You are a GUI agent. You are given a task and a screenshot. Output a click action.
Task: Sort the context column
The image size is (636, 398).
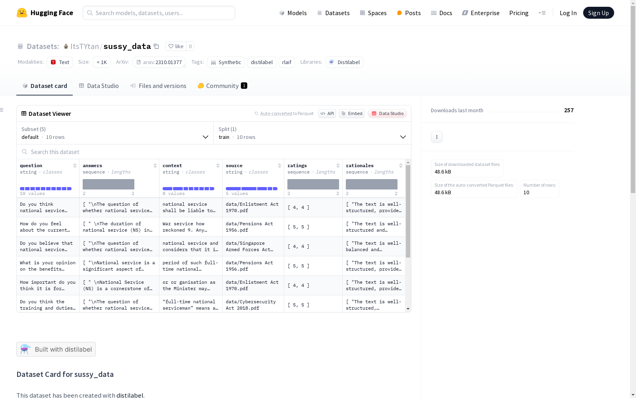click(218, 166)
